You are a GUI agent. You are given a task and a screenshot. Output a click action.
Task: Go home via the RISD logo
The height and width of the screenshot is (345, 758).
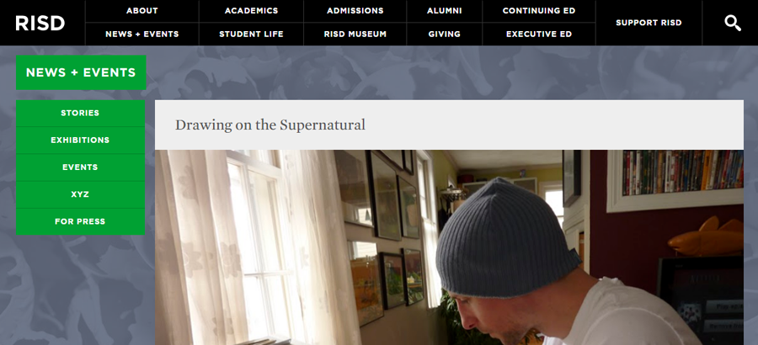click(40, 23)
